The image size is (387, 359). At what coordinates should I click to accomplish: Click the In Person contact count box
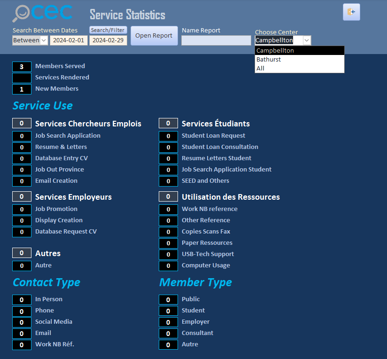coord(22,300)
